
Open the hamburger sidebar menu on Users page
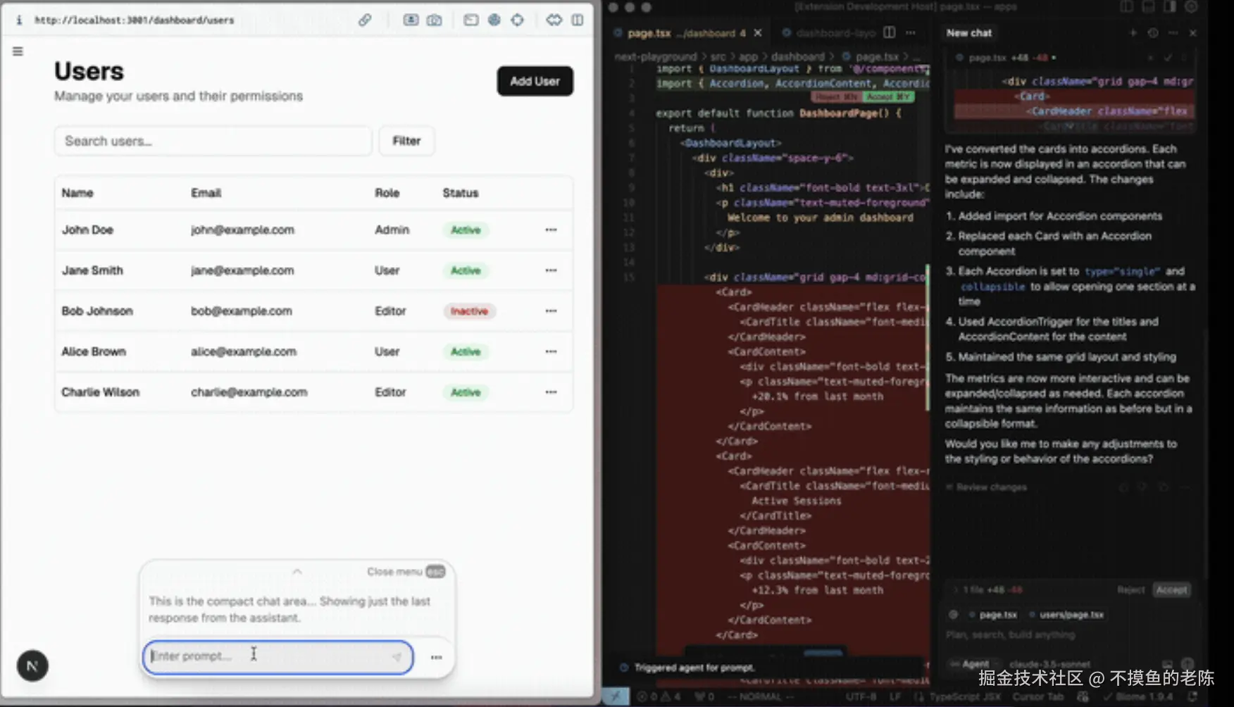(x=18, y=51)
